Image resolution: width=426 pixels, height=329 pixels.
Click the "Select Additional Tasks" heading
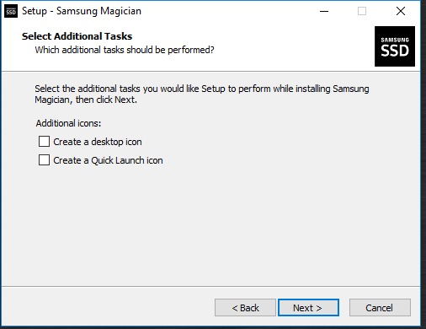[x=77, y=36]
